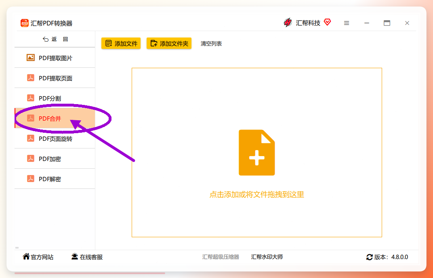Click the version refresh icon
Screen dimensions: 433x278
(370, 257)
